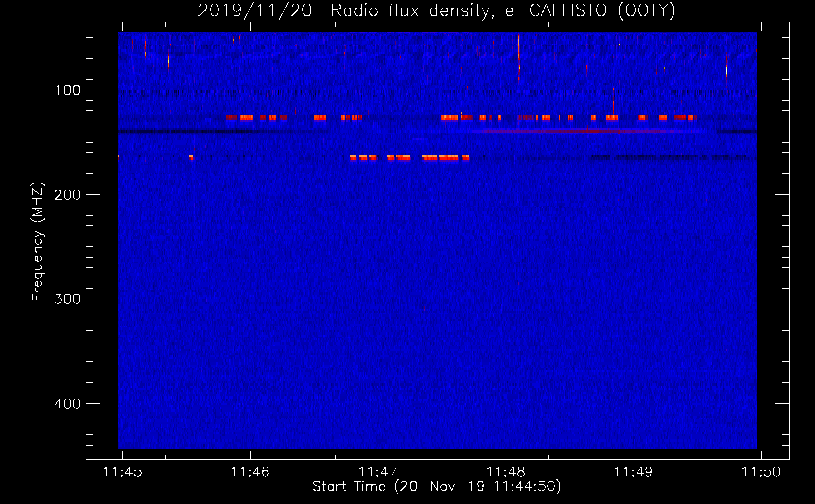815x504 pixels.
Task: Click the 'Frequency (MHZ)' axis label
Action: [38, 242]
